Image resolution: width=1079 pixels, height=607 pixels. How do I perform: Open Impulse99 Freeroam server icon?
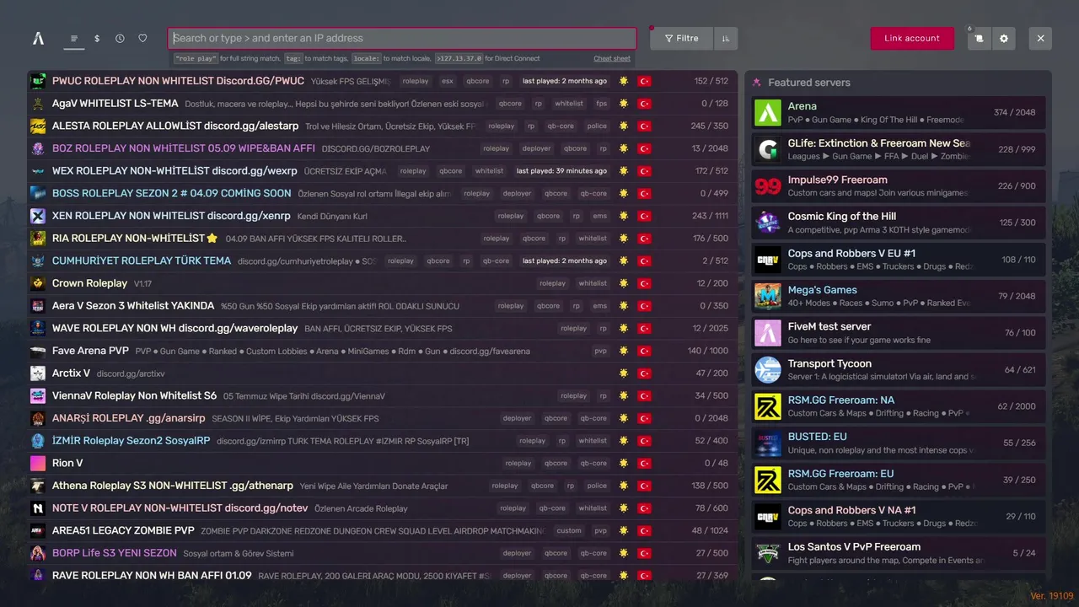tap(768, 186)
